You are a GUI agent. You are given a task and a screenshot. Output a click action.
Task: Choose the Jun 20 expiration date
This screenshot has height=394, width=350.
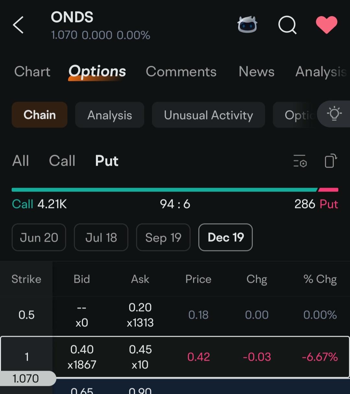39,237
